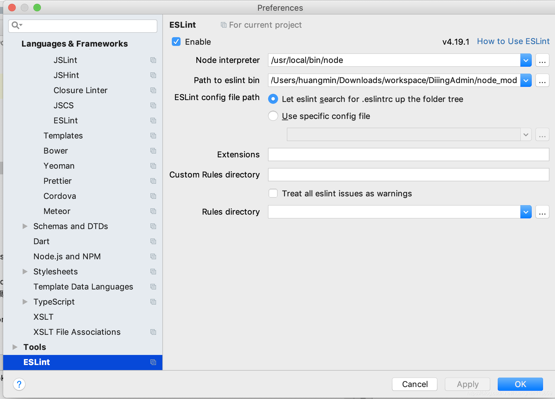Click project-level icon beside Stylesheets
This screenshot has height=399, width=555.
pos(153,272)
